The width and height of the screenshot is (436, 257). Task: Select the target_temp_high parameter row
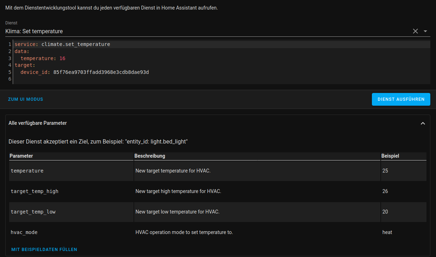(x=34, y=191)
